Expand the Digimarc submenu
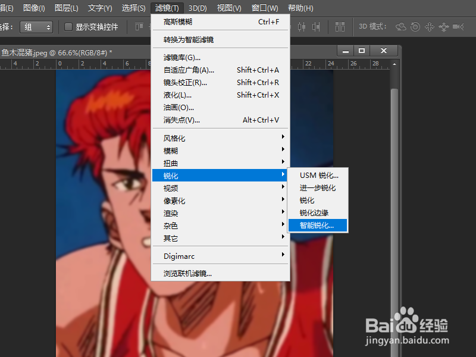 [x=221, y=256]
